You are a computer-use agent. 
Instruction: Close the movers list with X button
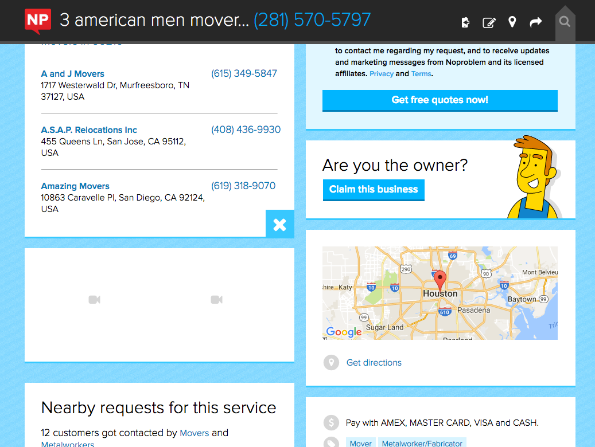pyautogui.click(x=279, y=224)
